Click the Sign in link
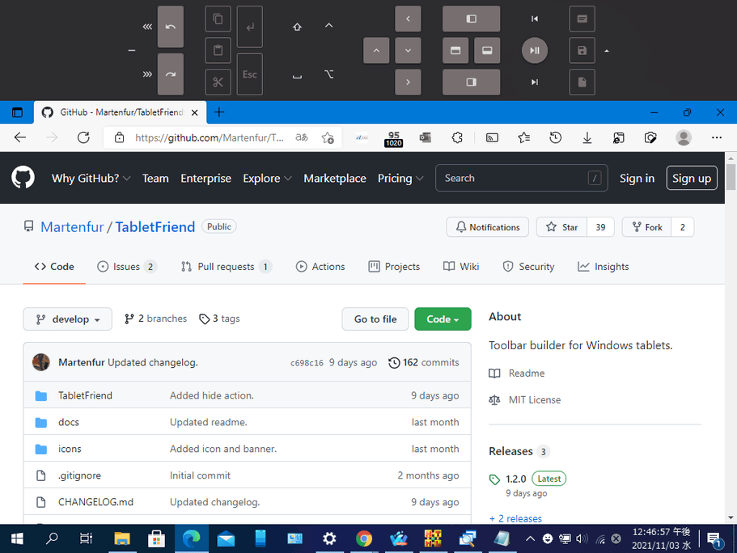The image size is (737, 553). coord(637,178)
